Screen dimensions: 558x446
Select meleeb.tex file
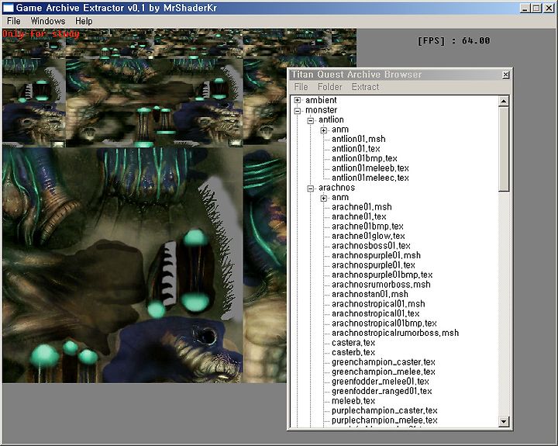(x=353, y=401)
